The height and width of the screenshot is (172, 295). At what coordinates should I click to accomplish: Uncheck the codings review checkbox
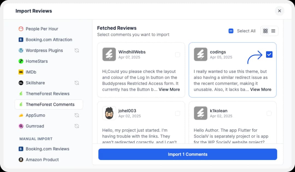click(x=269, y=54)
